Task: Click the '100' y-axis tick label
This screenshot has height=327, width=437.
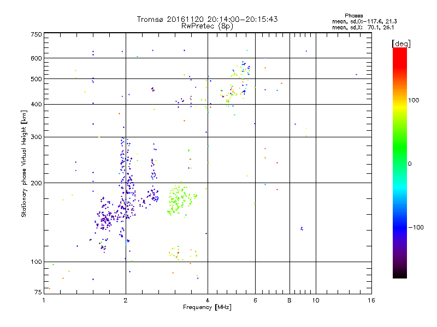Action: [x=36, y=262]
